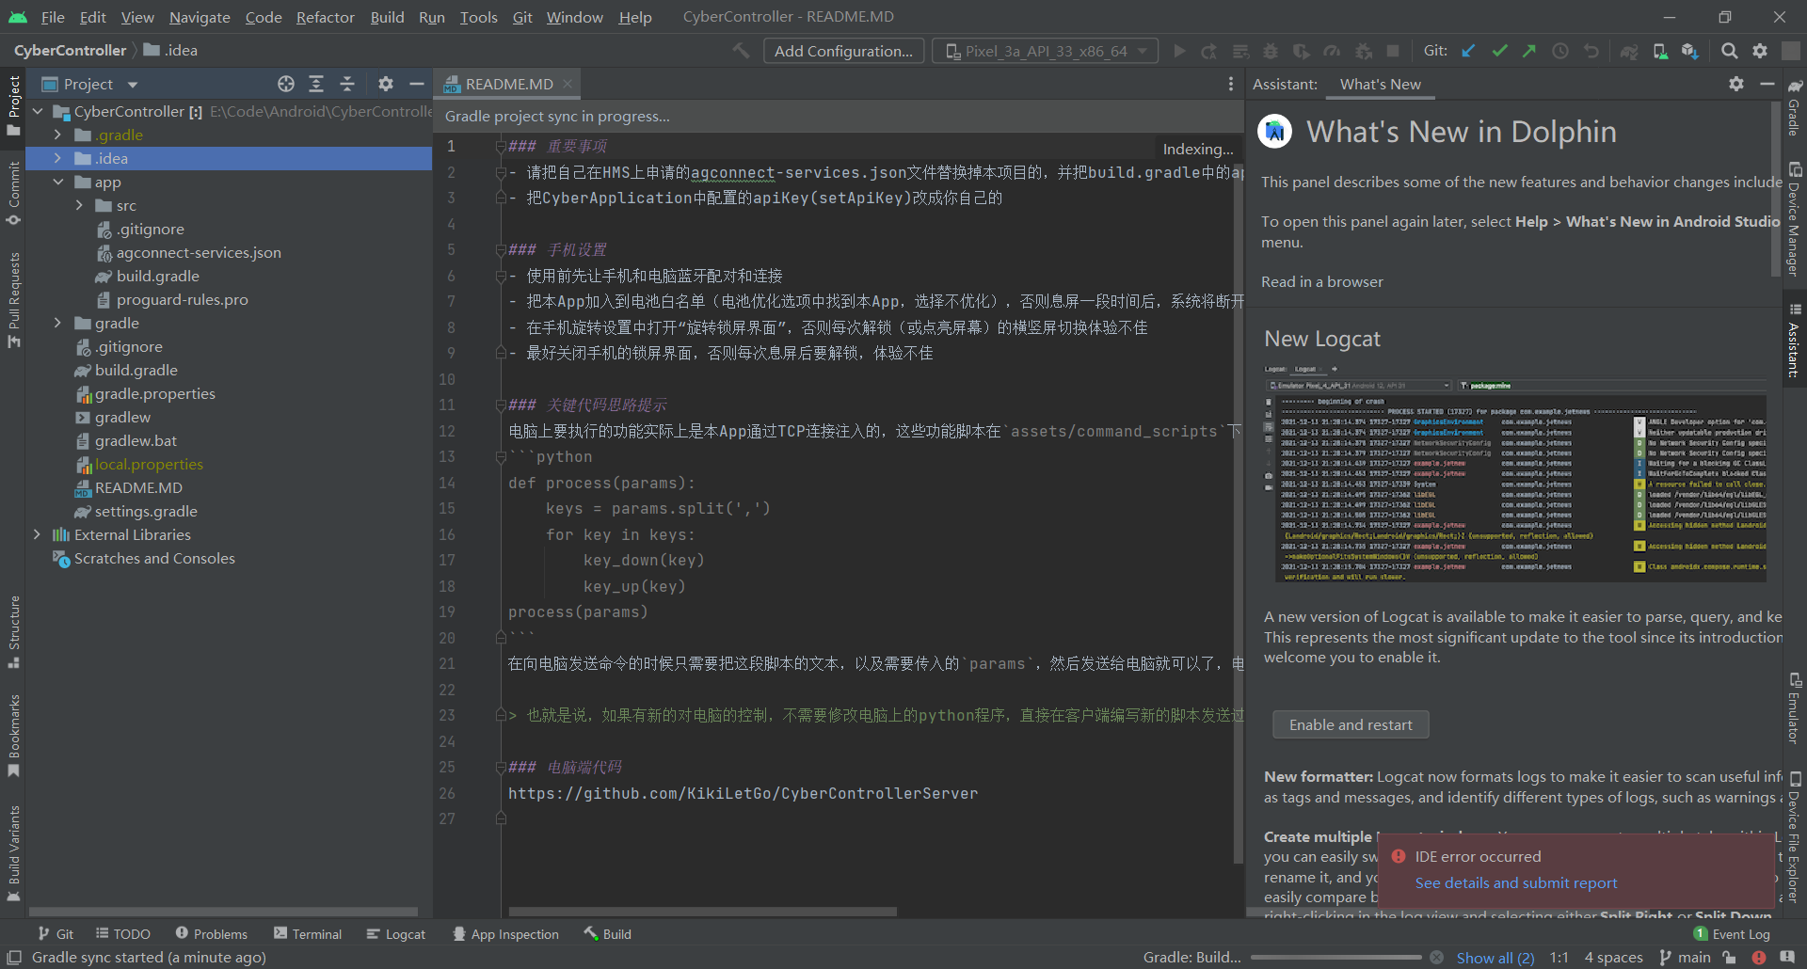The height and width of the screenshot is (969, 1807).
Task: Toggle the Pull Requests side panel
Action: pos(13,299)
